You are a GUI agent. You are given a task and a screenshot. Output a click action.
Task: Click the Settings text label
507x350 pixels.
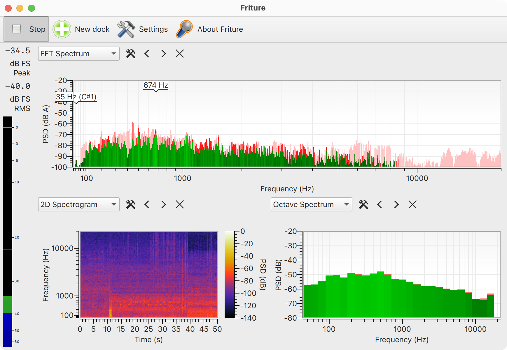153,29
